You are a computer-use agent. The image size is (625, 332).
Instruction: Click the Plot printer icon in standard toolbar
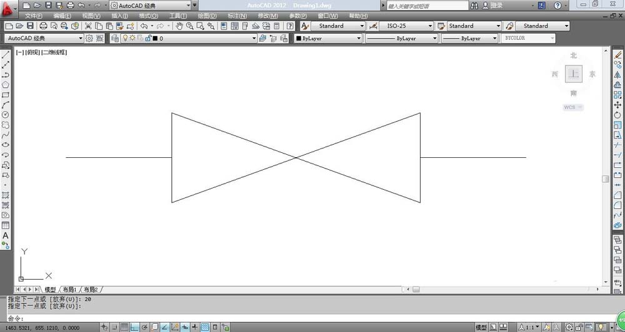tap(43, 26)
